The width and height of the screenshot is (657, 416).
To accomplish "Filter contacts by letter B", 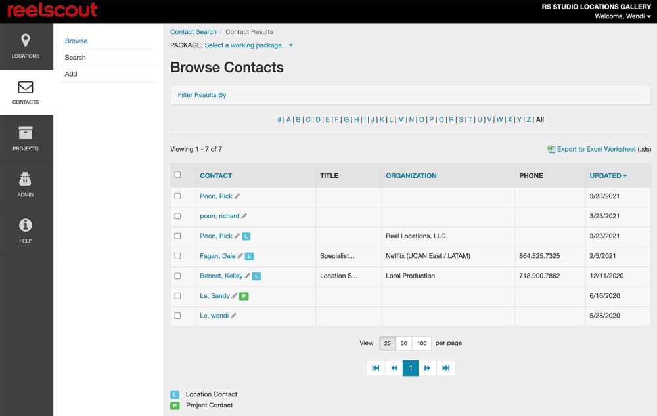I will click(298, 119).
